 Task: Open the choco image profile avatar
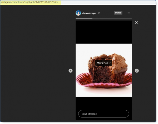[x=78, y=13]
